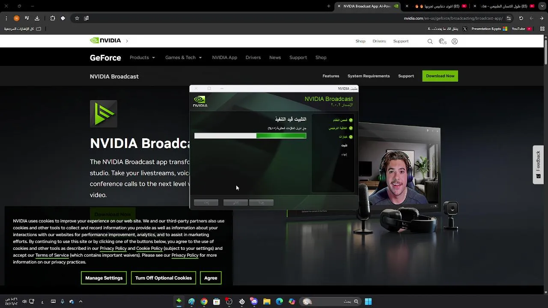Image resolution: width=548 pixels, height=308 pixels.
Task: Click the translate page icon in the address bar
Action: (x=86, y=18)
